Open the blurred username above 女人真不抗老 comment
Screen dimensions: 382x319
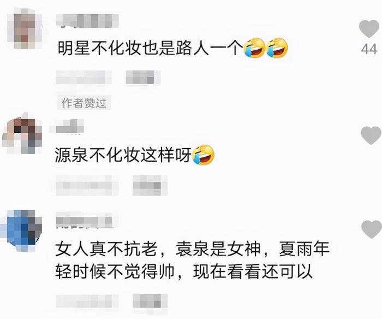point(85,221)
